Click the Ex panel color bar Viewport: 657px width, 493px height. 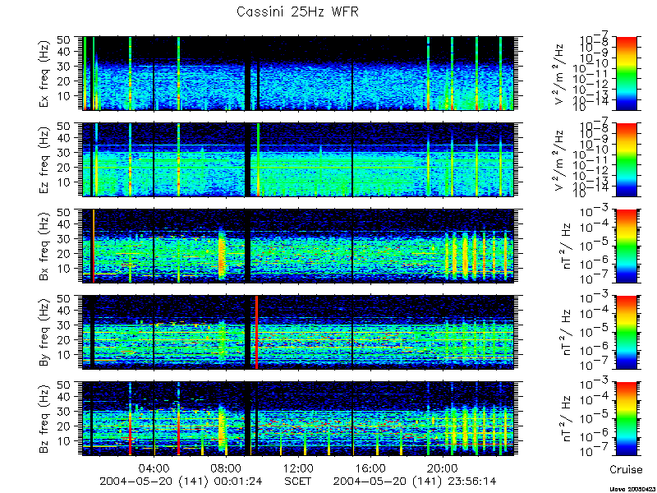click(626, 73)
